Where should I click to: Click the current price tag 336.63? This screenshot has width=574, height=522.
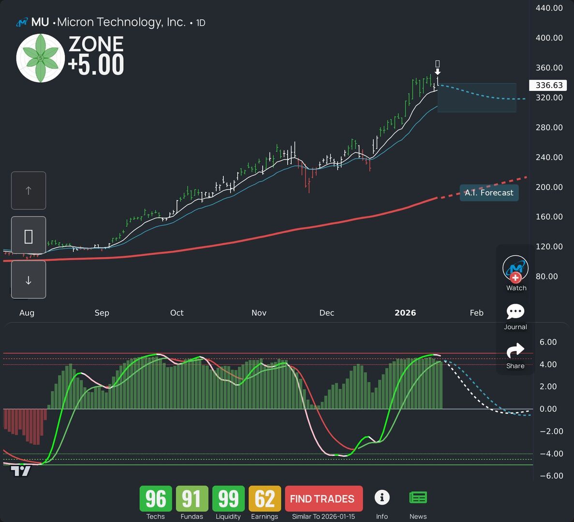point(548,85)
